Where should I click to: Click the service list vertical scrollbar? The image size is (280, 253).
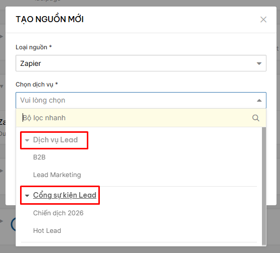[x=264, y=186]
